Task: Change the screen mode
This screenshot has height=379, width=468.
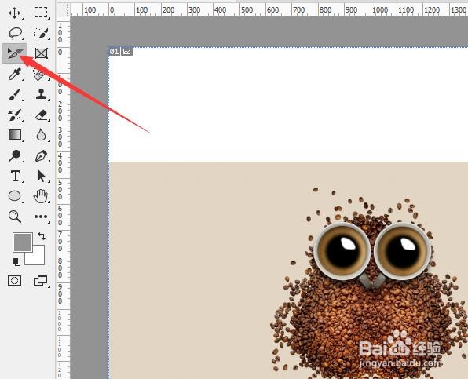Action: point(40,281)
